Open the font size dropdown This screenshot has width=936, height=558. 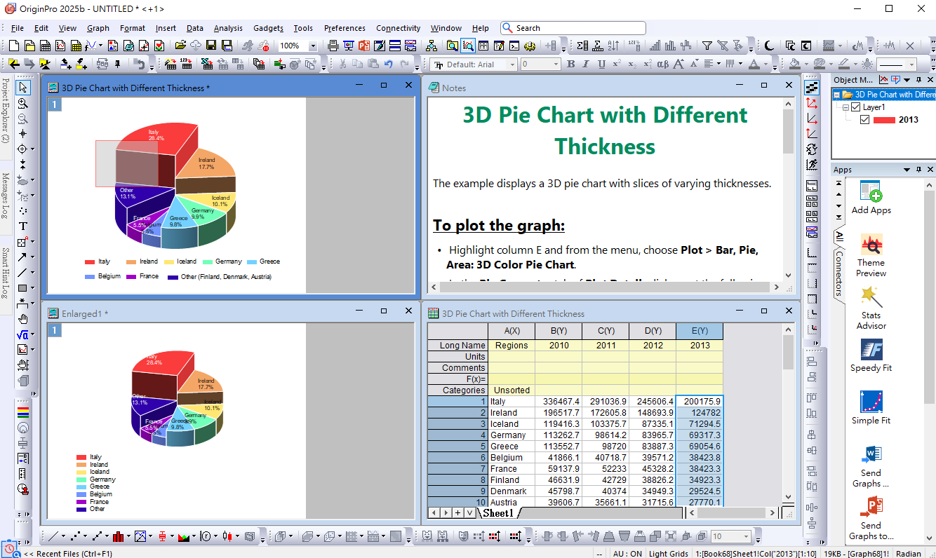pos(556,64)
